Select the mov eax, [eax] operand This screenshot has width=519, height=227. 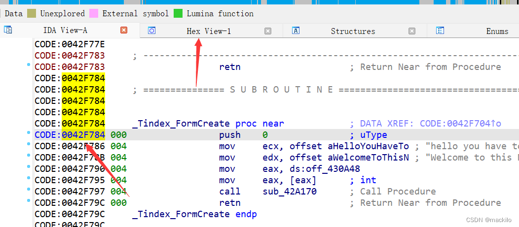pyautogui.click(x=290, y=180)
